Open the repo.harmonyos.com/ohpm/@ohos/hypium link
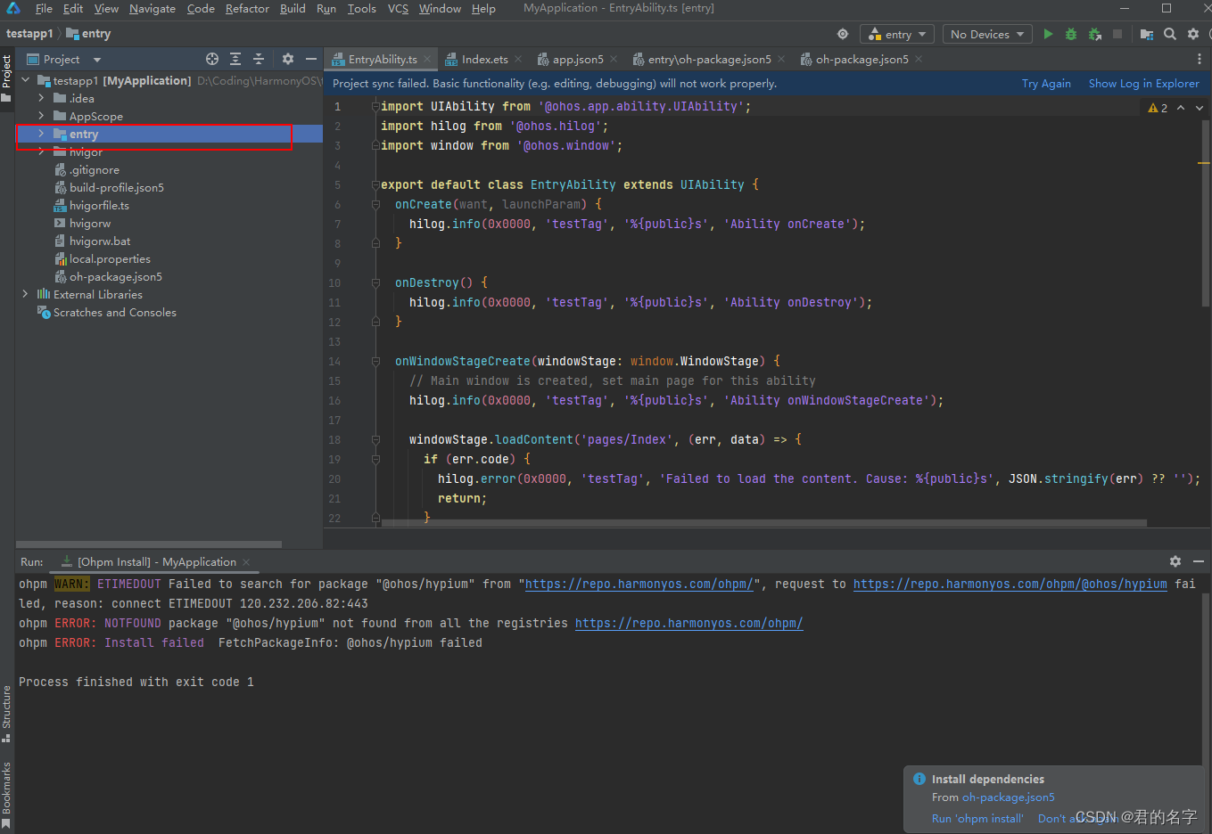The height and width of the screenshot is (834, 1212). click(x=1010, y=585)
